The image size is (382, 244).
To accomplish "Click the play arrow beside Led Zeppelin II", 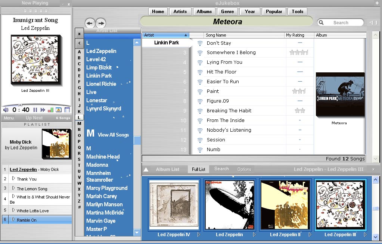I will pos(310,235).
